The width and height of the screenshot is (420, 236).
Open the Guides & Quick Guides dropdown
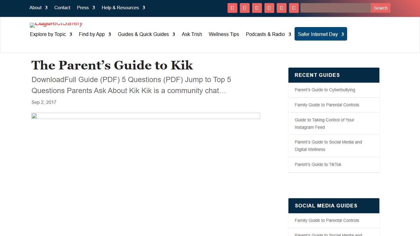click(143, 34)
